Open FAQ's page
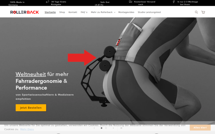Image resolution: width=215 pixels, height=134 pixels. tap(84, 12)
